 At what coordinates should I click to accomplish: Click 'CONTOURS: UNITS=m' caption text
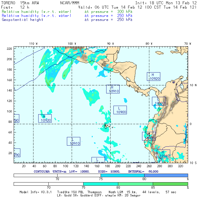coord(50,172)
